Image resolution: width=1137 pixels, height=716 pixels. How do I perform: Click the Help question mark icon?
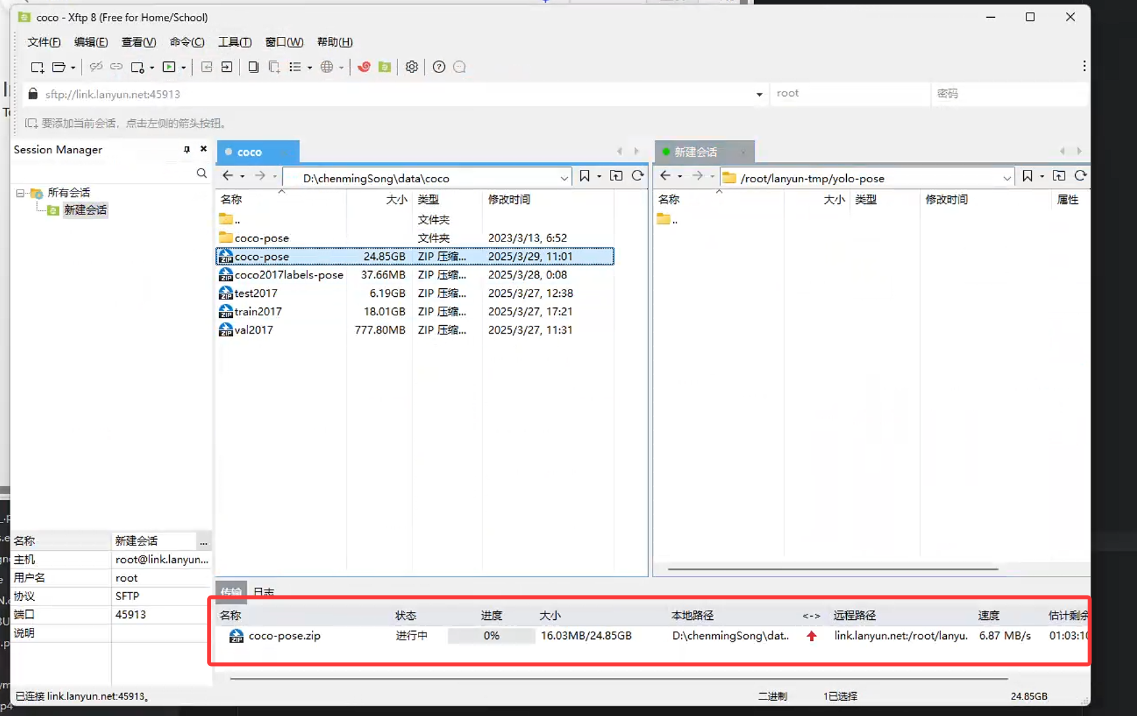439,67
